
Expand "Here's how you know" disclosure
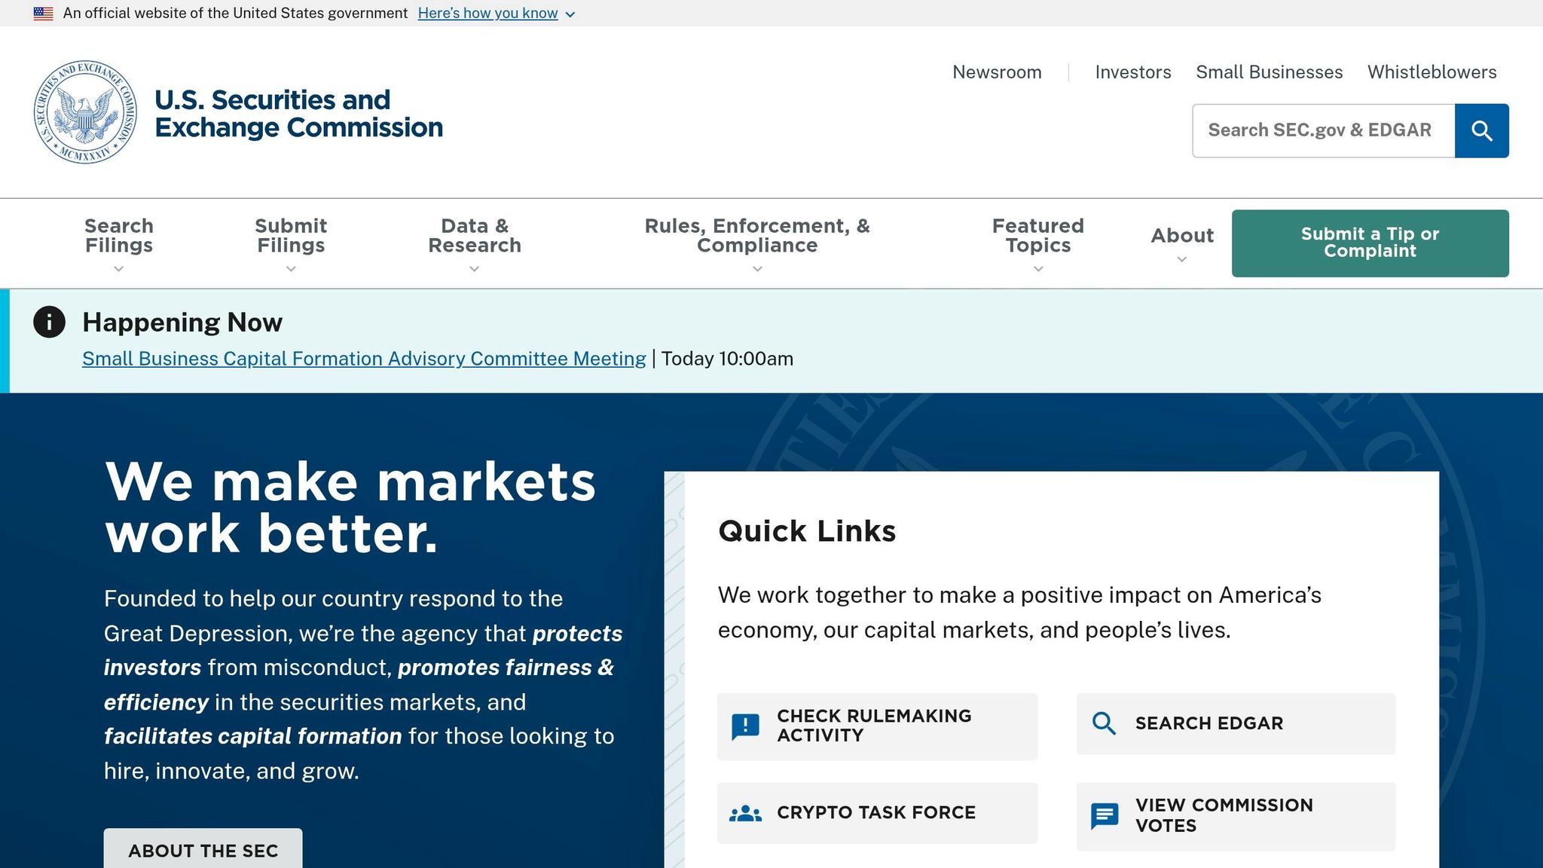point(496,14)
